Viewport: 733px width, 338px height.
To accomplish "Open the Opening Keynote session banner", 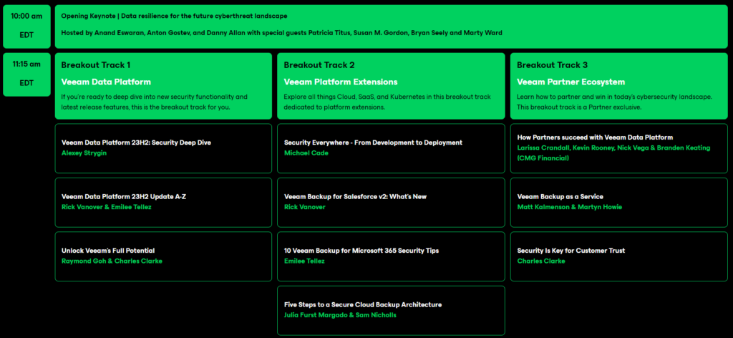I will tap(392, 26).
